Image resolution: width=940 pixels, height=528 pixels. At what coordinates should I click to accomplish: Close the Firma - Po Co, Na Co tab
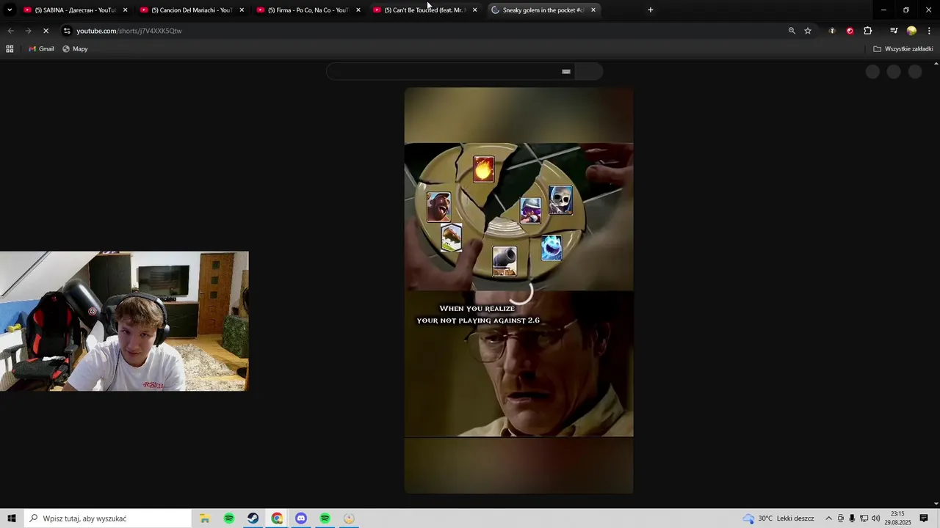(358, 10)
